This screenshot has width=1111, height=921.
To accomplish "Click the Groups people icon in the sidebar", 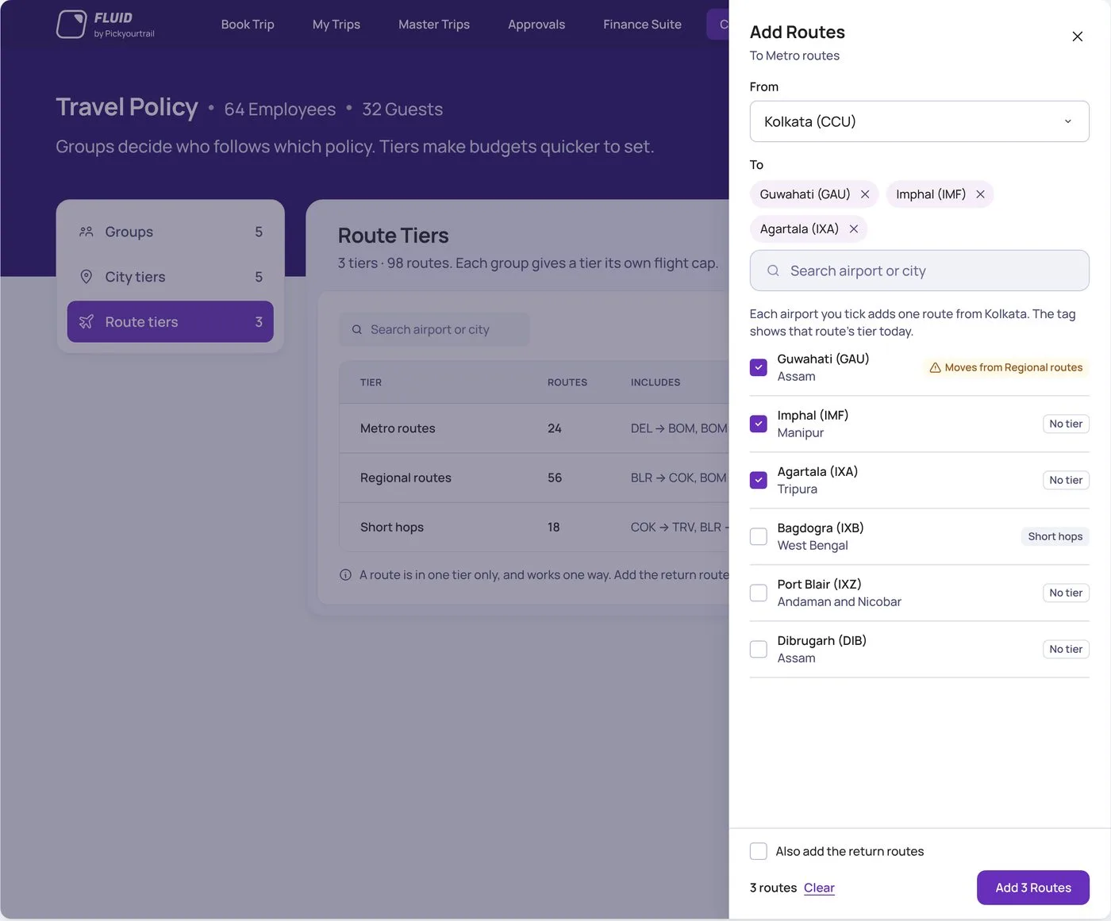I will tap(86, 232).
